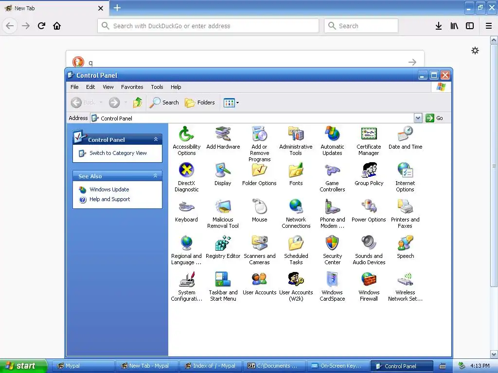Open a new browser tab
The height and width of the screenshot is (373, 498).
(117, 8)
